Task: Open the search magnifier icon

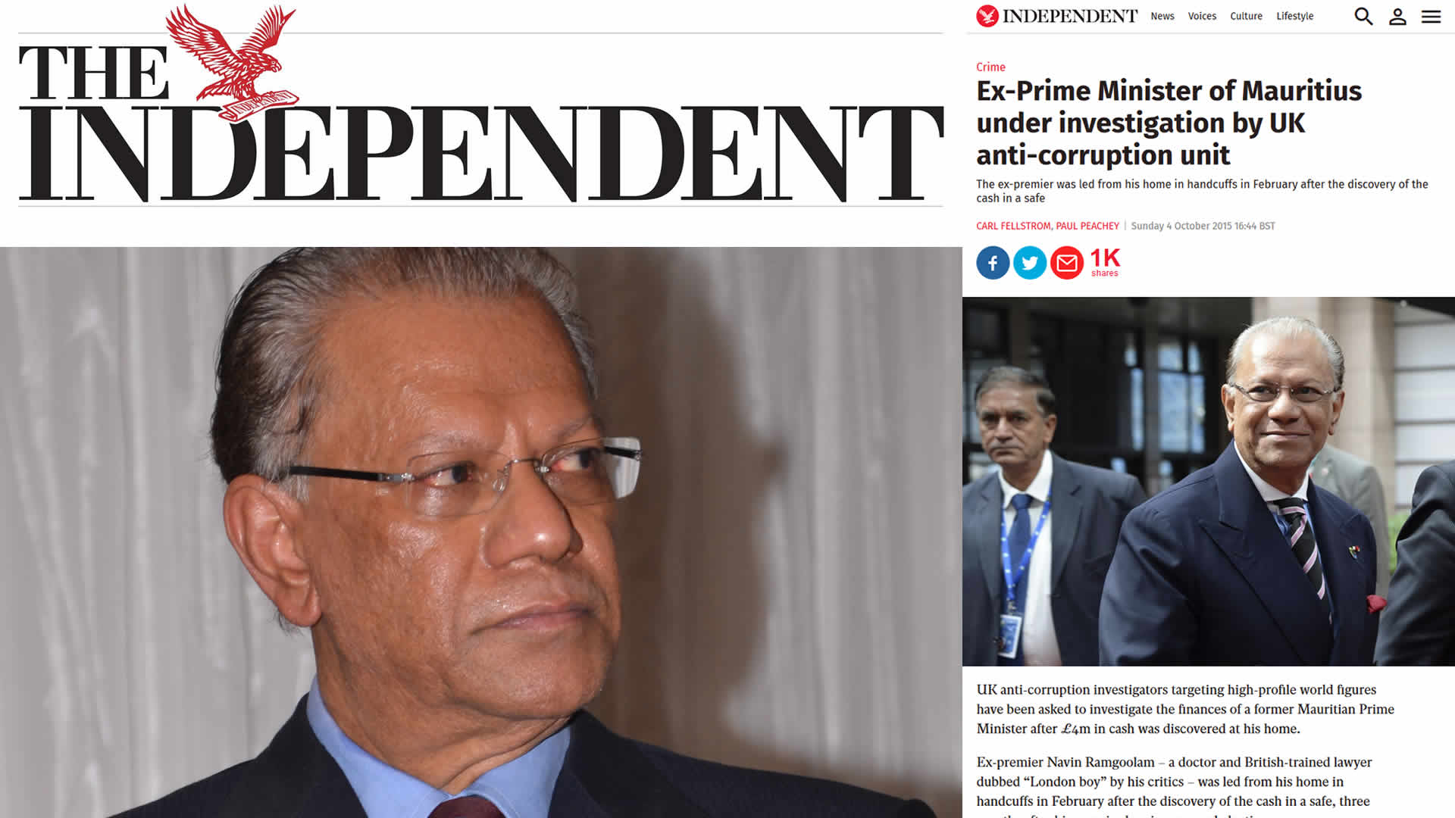Action: point(1363,16)
